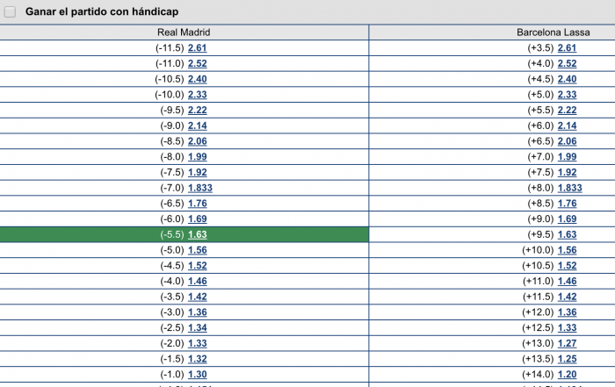Select Real Madrid (-8.0) odds 1.99
Screen dimensions: 615x387
coord(198,157)
